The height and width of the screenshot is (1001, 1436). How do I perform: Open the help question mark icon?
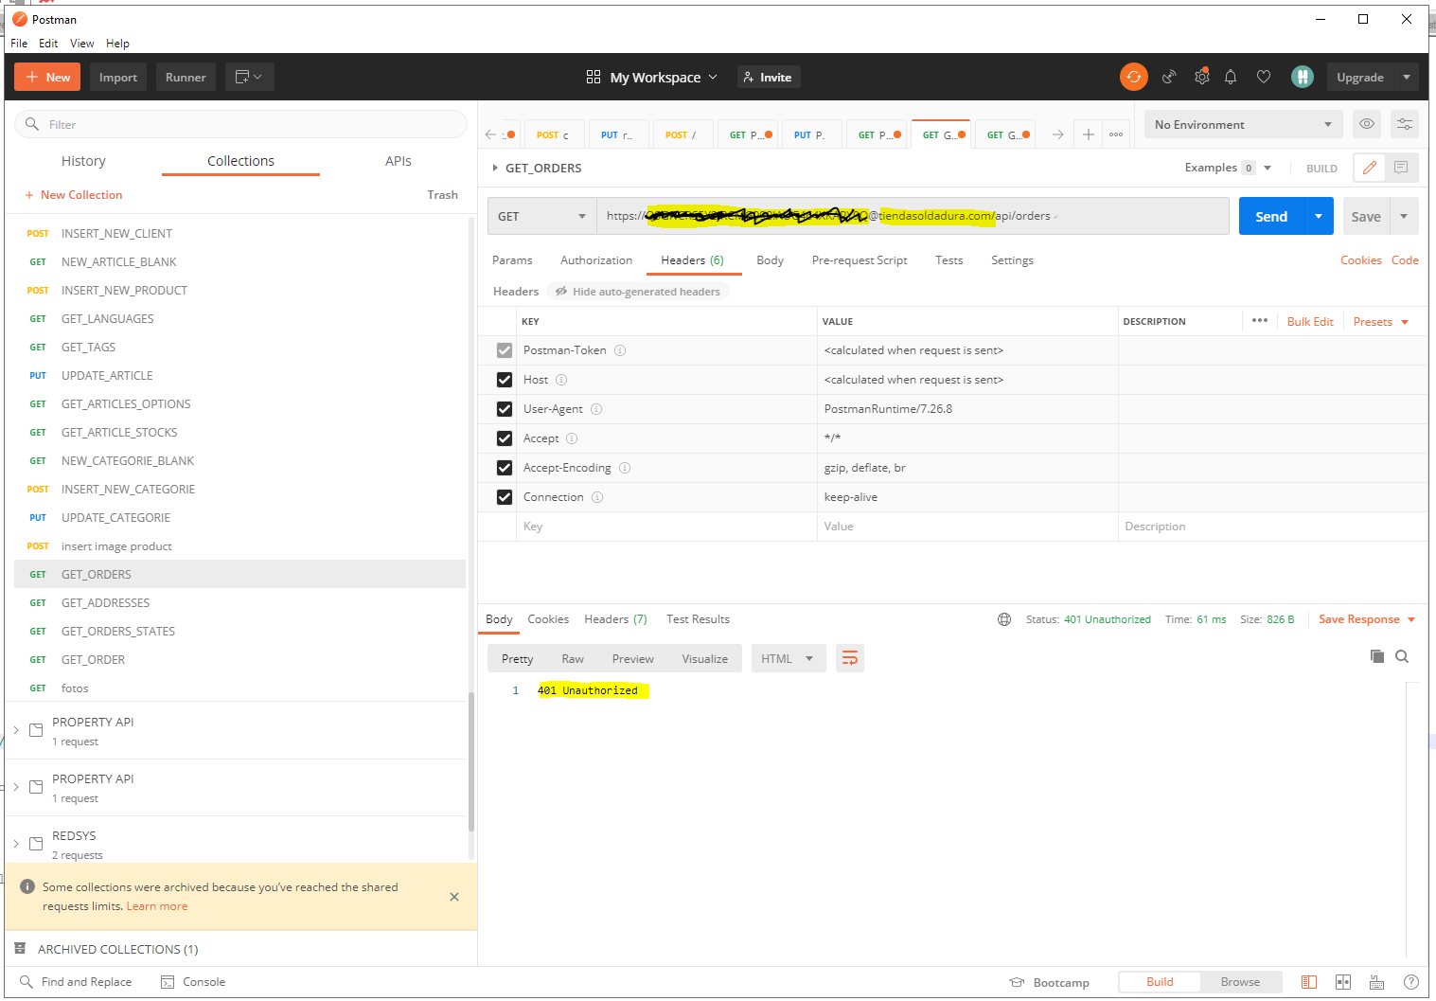(x=1411, y=982)
